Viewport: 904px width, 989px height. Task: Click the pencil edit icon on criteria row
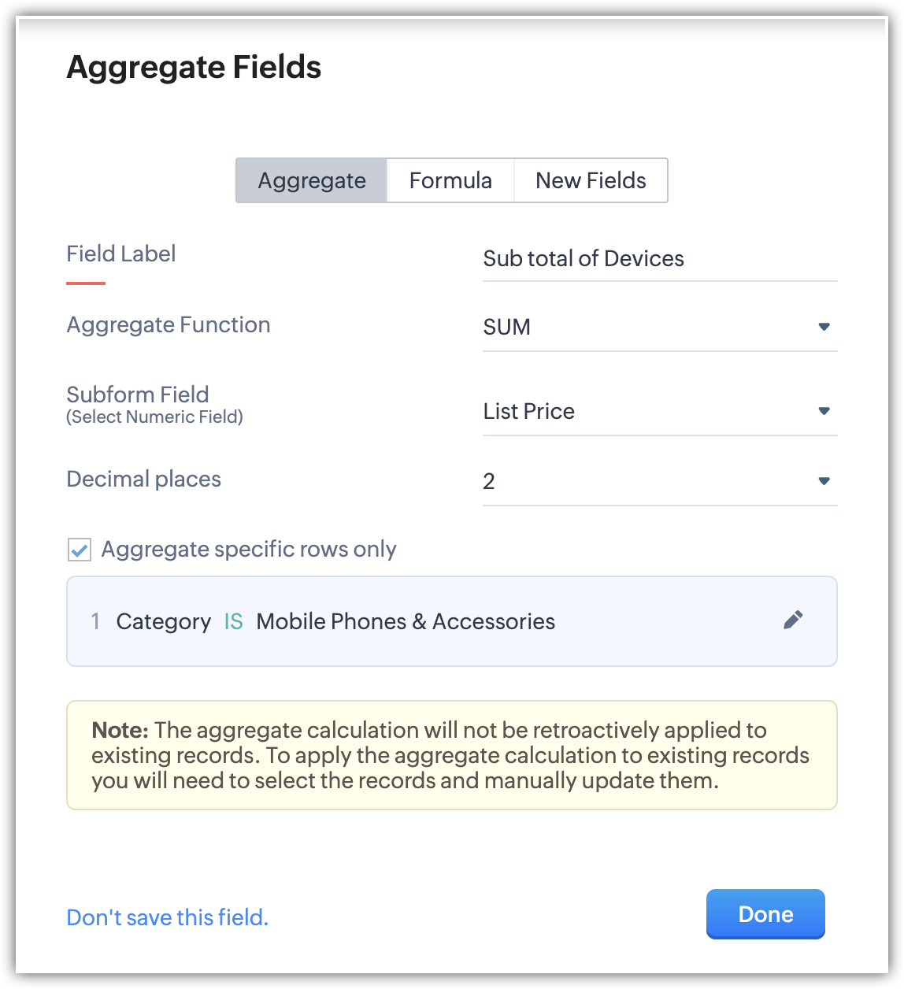[793, 620]
